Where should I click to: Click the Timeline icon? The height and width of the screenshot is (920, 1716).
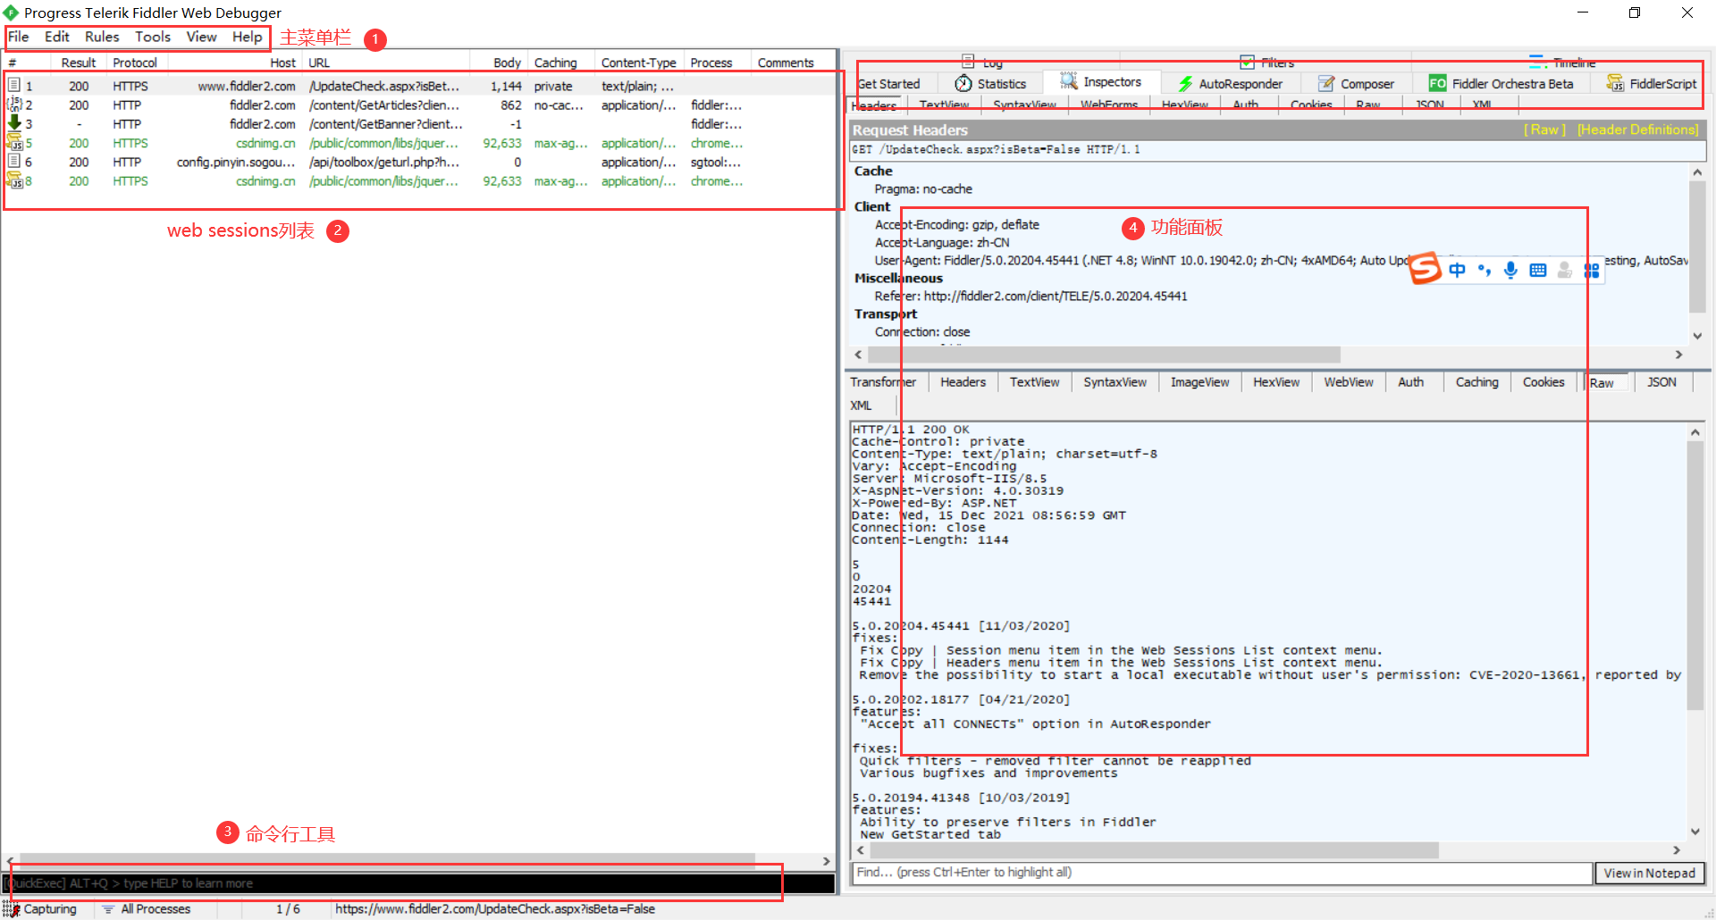point(1538,62)
